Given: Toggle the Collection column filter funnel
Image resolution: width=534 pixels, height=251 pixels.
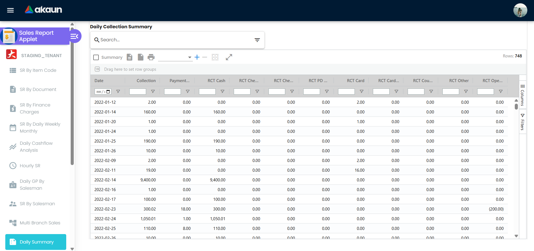Looking at the screenshot, I should pos(153,92).
